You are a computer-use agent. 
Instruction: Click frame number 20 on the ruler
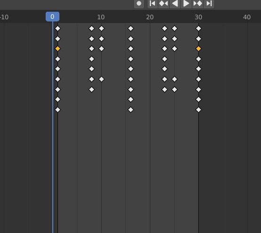(150, 17)
